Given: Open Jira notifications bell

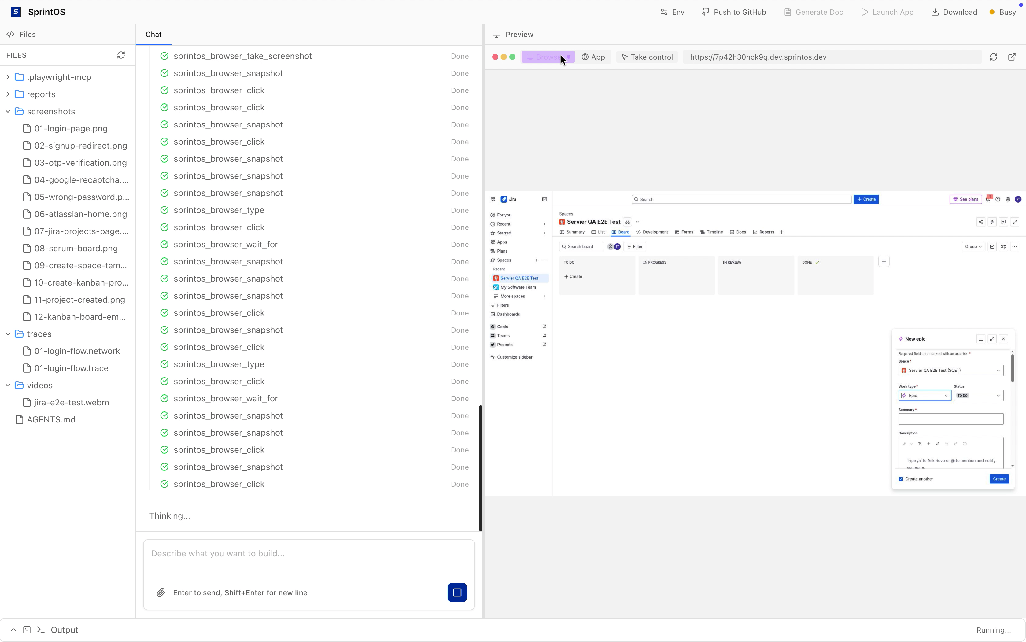Looking at the screenshot, I should point(988,199).
